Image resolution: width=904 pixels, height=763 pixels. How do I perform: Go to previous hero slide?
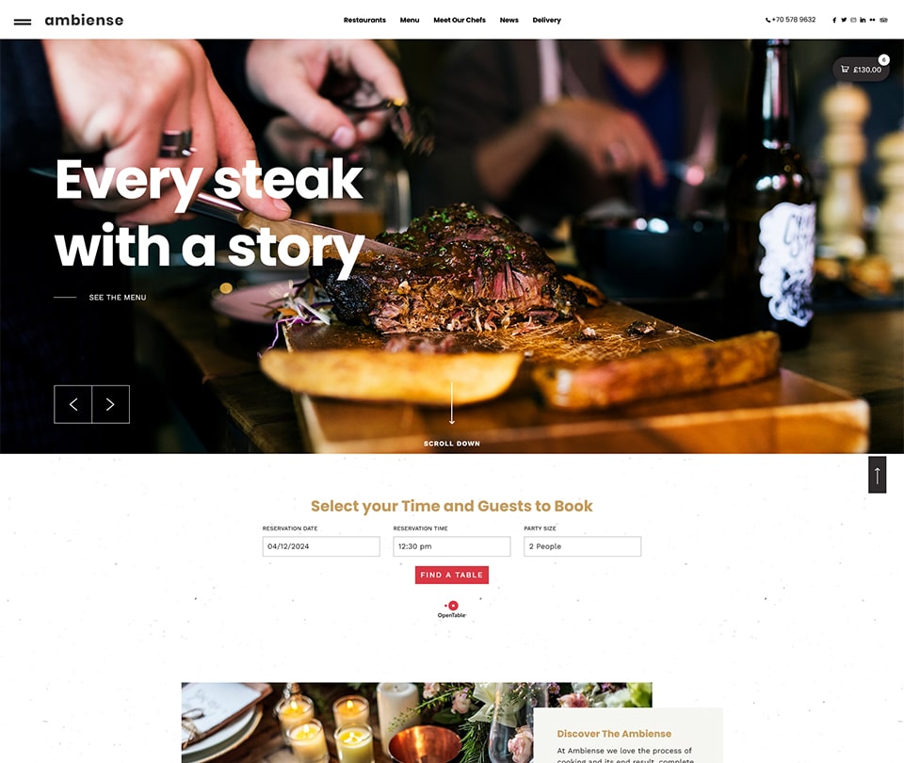73,404
